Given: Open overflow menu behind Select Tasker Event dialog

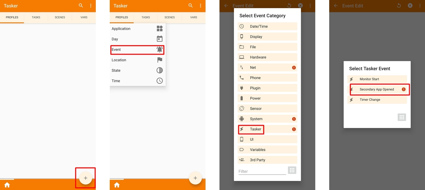Looking at the screenshot, I should 420,6.
